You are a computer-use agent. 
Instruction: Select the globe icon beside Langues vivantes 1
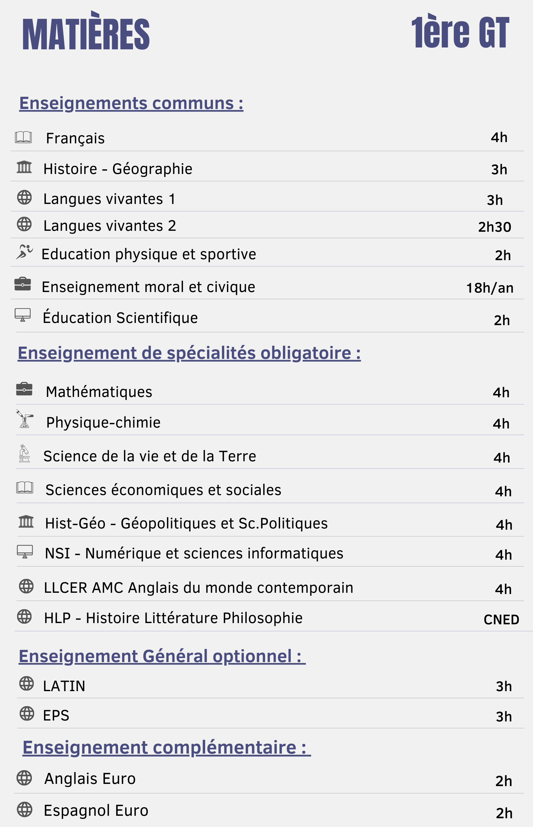click(24, 197)
